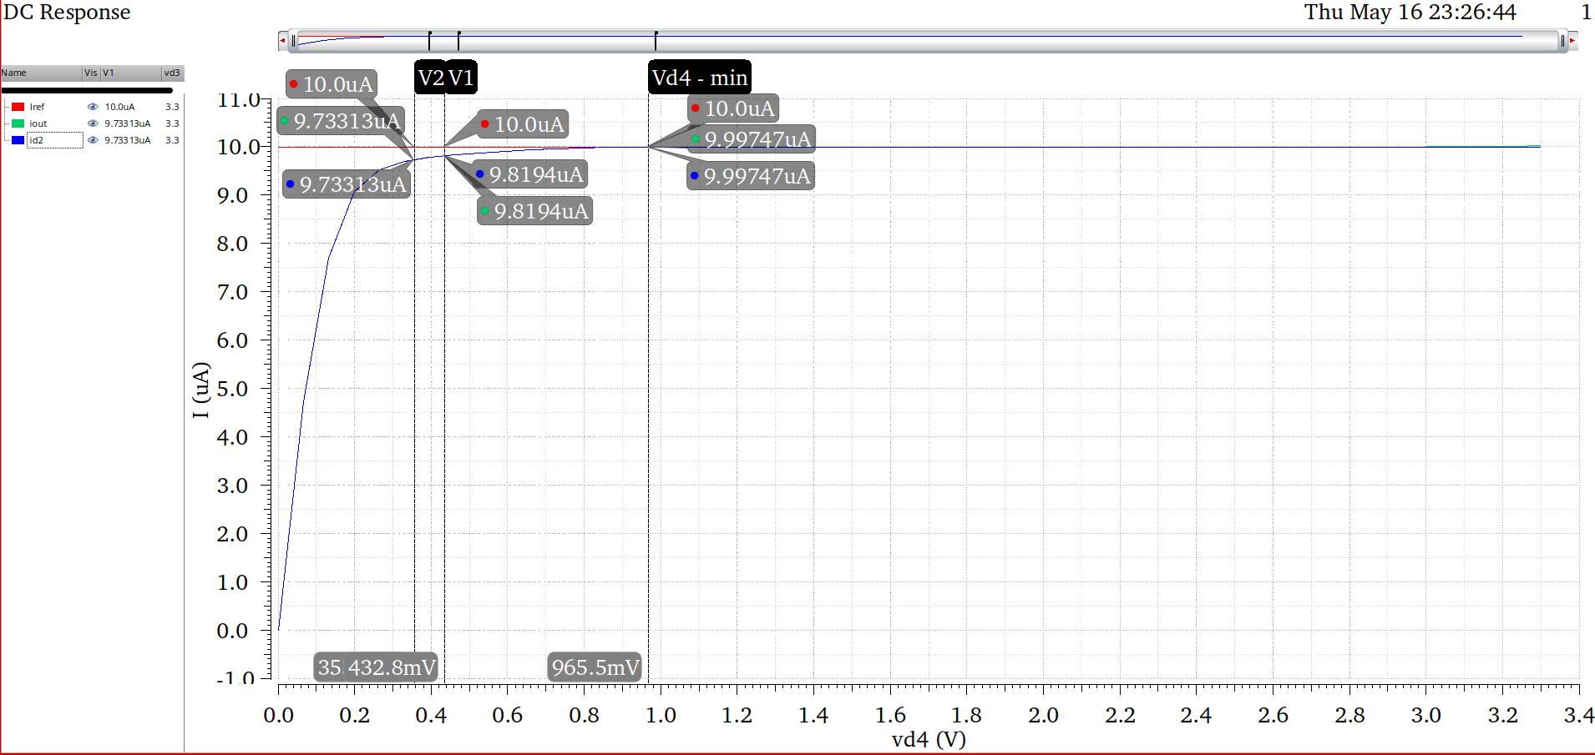Viewport: 1595px width, 755px height.
Task: Select the Iref signal name
Action: [x=37, y=107]
